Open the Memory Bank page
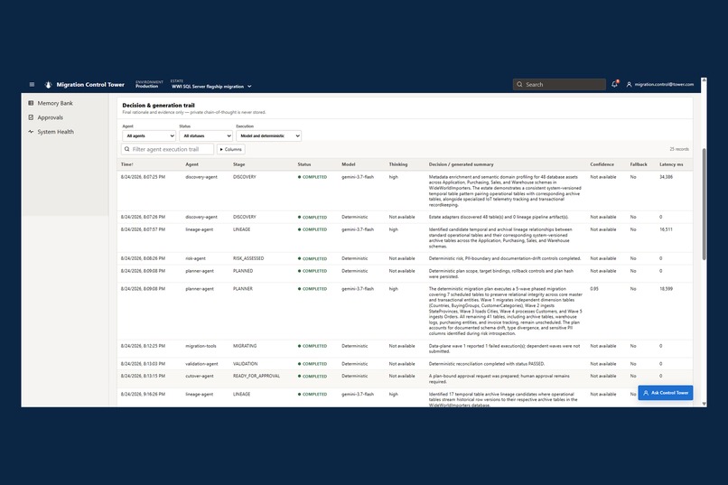Screen dimensions: 728x485 point(55,103)
